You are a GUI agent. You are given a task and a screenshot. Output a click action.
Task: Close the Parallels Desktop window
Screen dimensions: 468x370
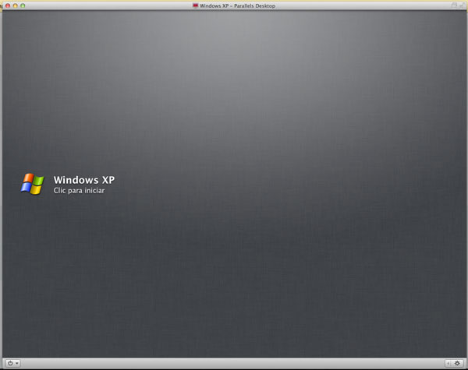pyautogui.click(x=8, y=5)
